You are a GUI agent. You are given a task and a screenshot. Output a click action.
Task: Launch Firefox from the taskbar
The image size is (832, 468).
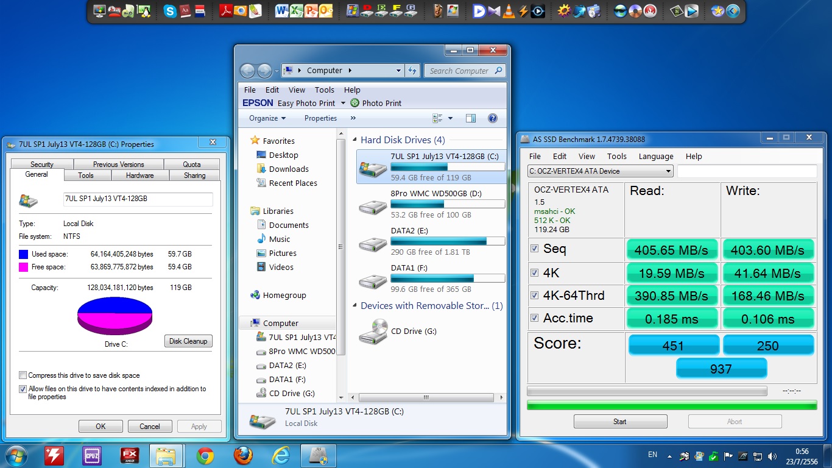tap(243, 456)
